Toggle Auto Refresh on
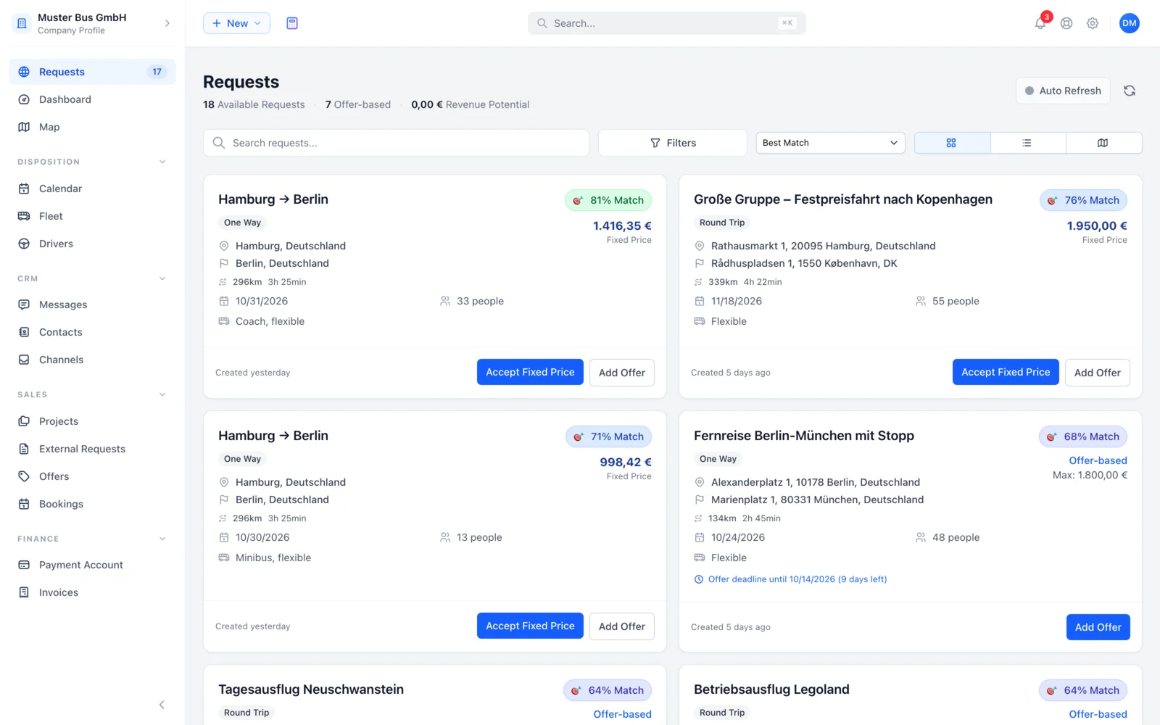 click(1063, 91)
